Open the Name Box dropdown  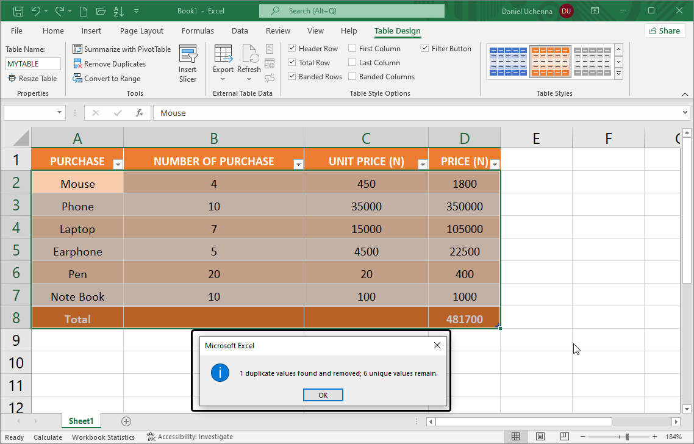point(59,113)
